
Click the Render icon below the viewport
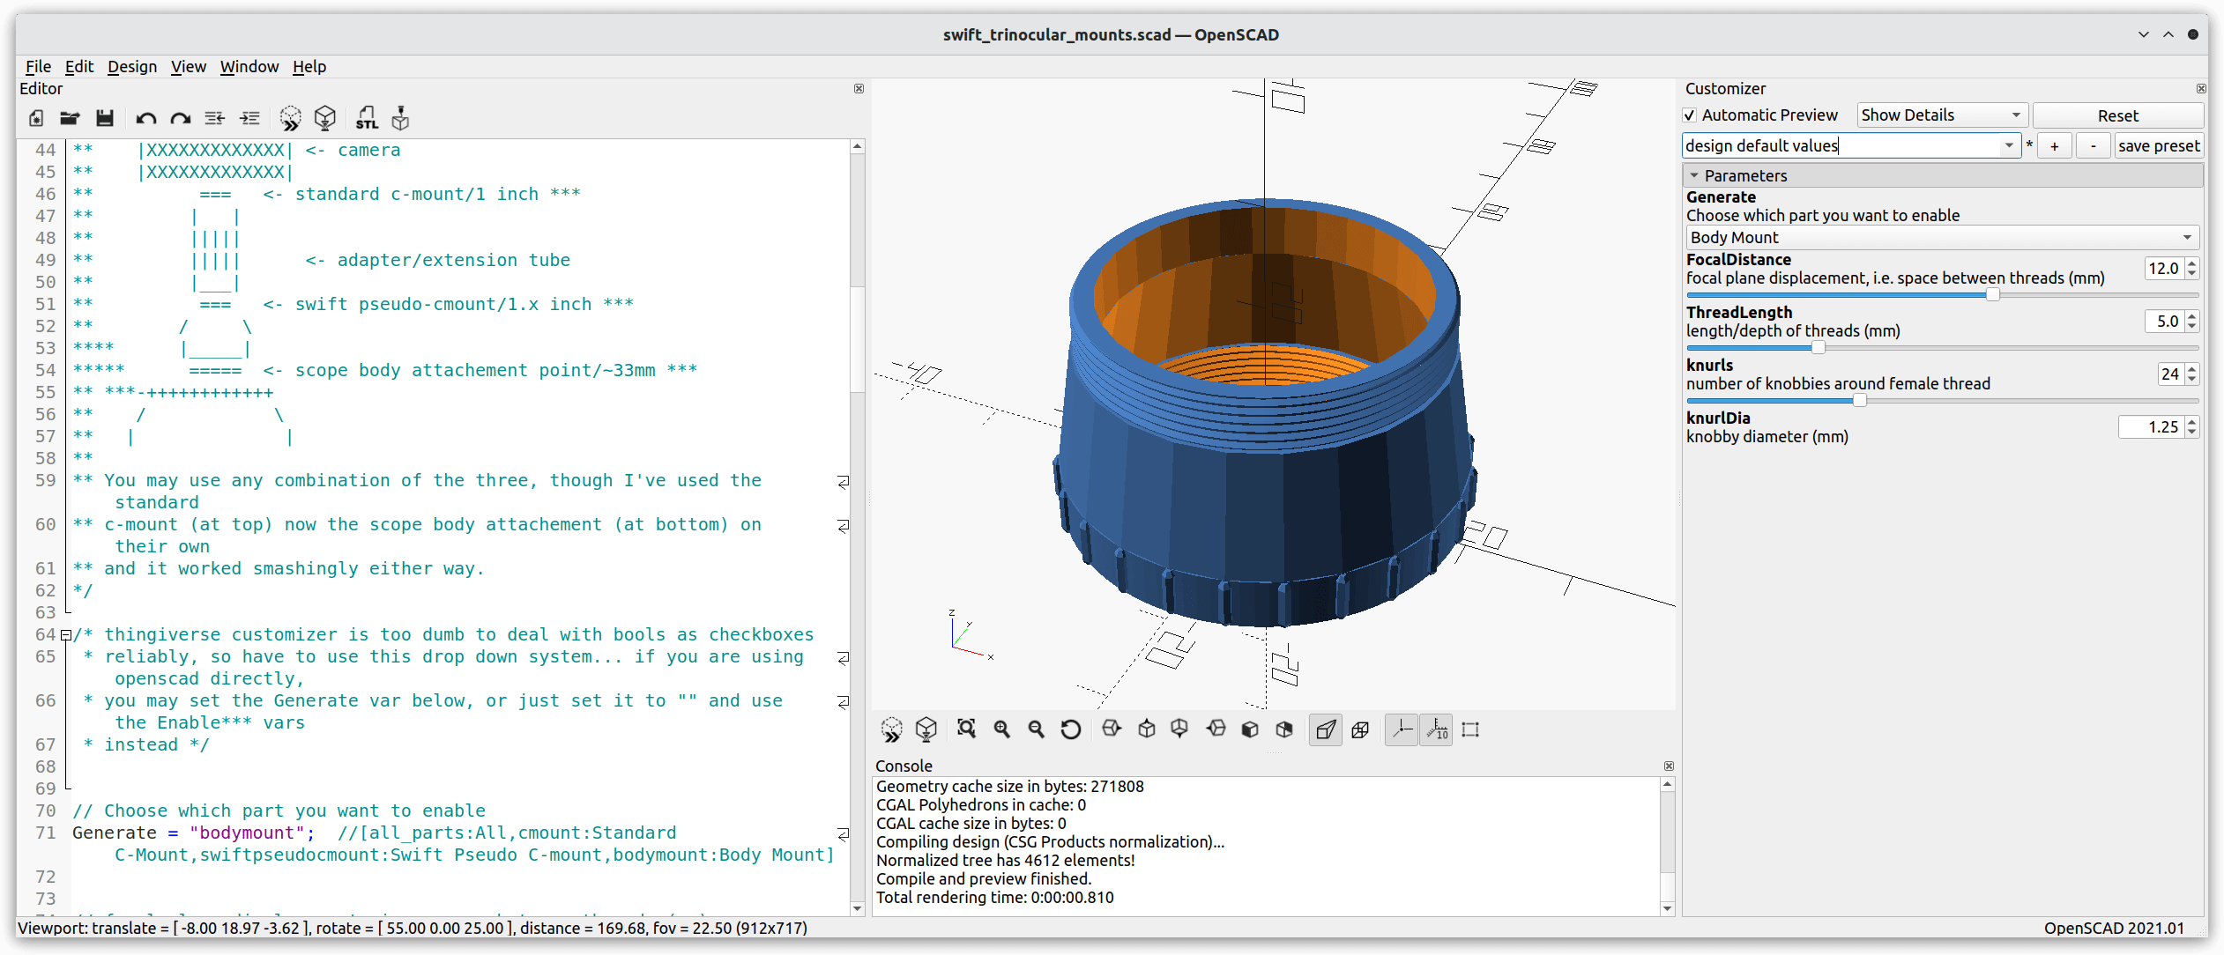[926, 729]
